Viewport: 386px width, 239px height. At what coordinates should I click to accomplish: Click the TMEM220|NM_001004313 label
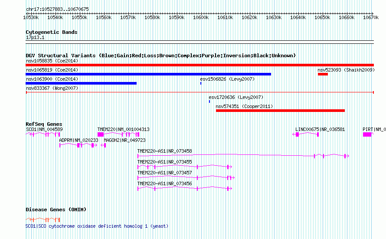point(123,129)
